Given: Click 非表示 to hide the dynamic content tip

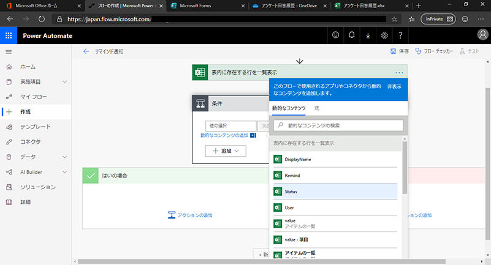Looking at the screenshot, I should pos(394,86).
